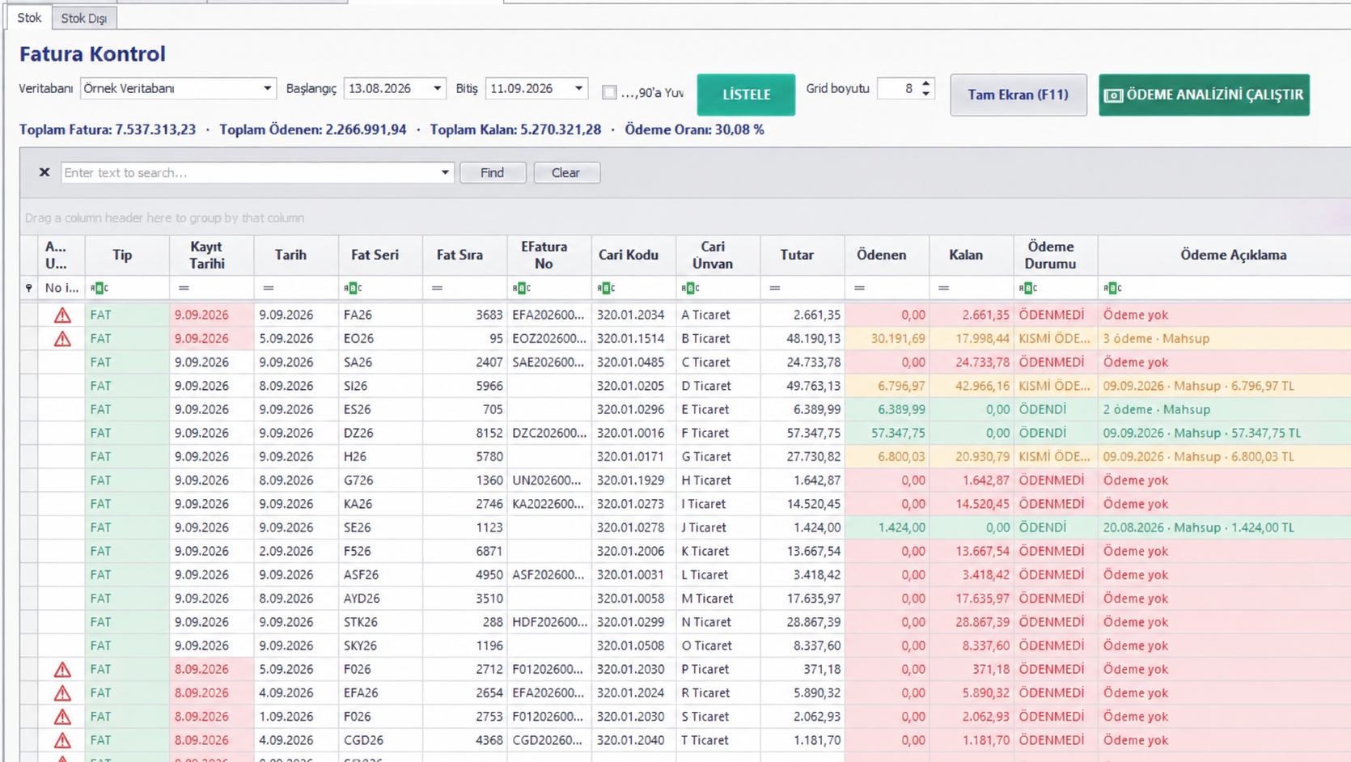The width and height of the screenshot is (1351, 762).
Task: Click the warning icon for A Ticaret row
Action: pyautogui.click(x=62, y=315)
